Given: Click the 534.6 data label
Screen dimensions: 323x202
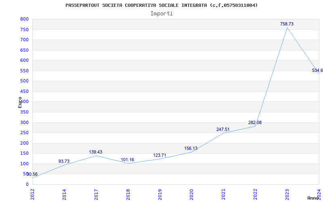Looking at the screenshot, I should click(x=317, y=70).
